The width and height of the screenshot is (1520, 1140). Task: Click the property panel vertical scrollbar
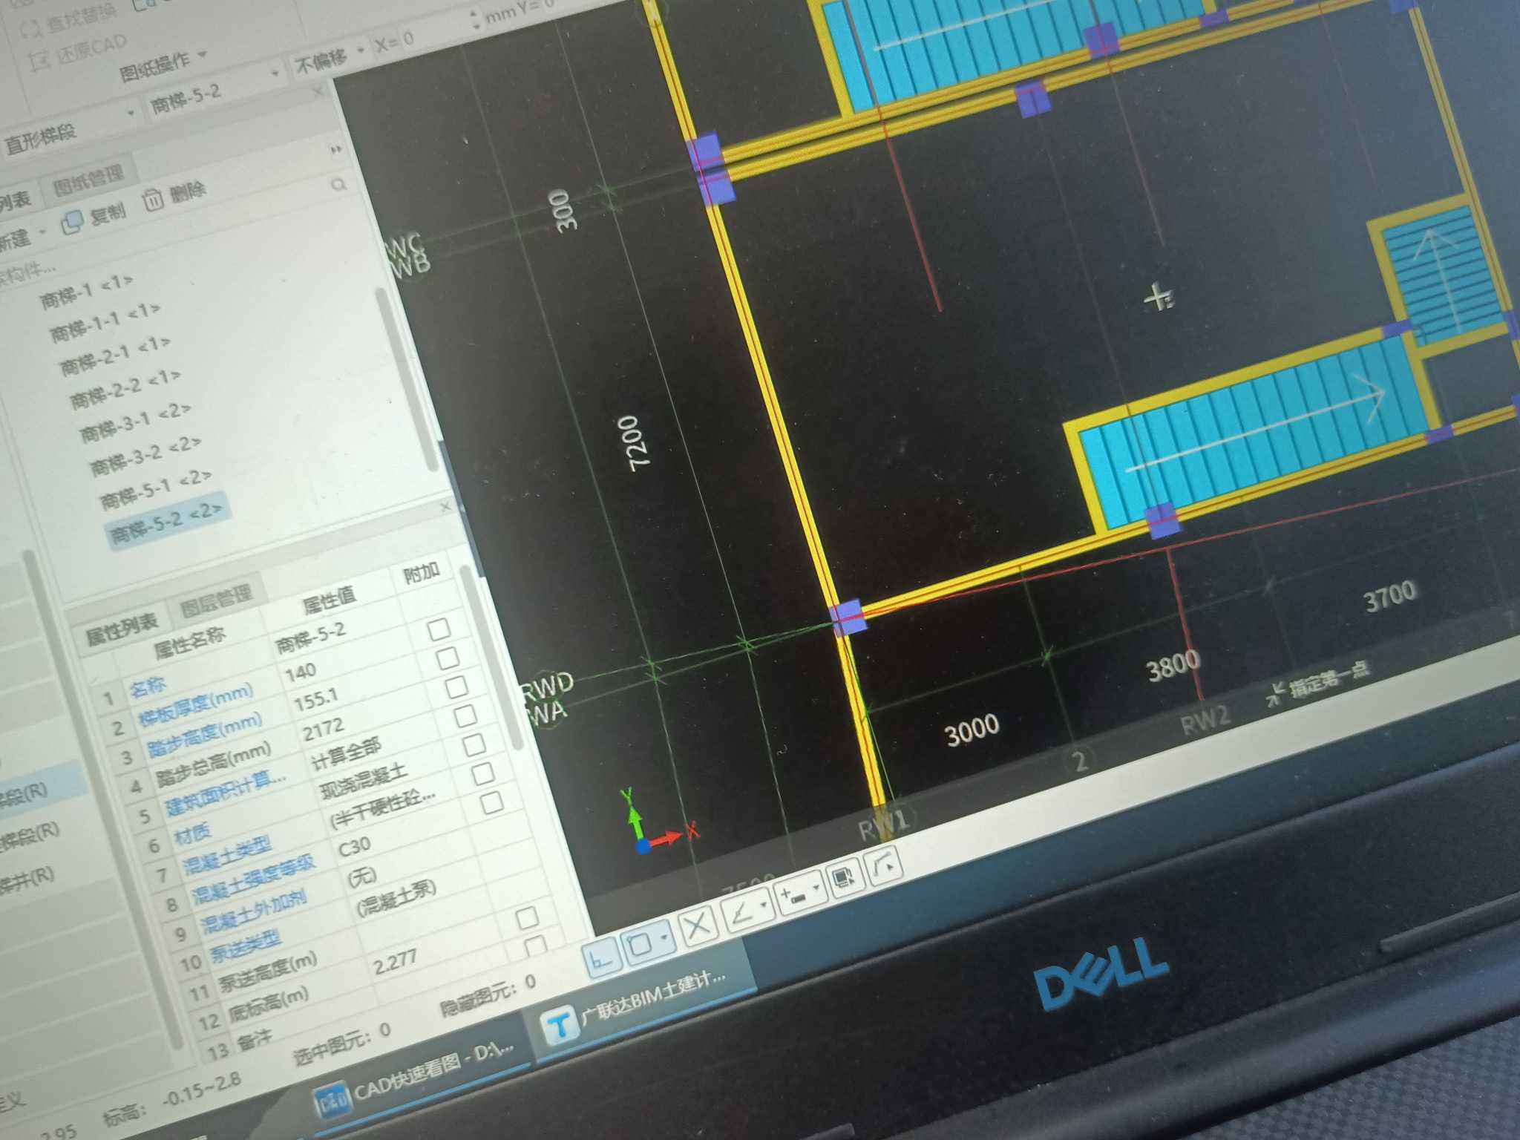click(491, 657)
